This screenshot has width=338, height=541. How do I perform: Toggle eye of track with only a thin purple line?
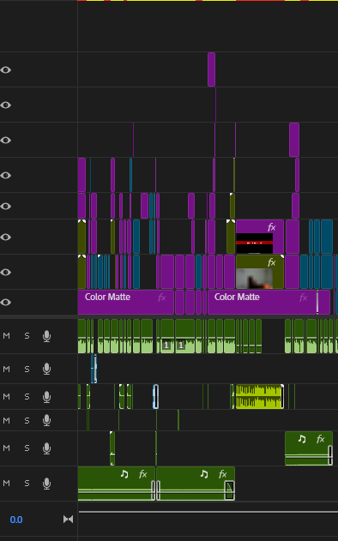click(5, 105)
